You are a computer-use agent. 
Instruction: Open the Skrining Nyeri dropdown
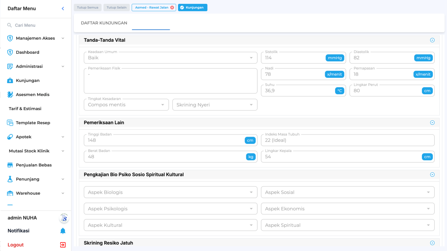(x=215, y=105)
